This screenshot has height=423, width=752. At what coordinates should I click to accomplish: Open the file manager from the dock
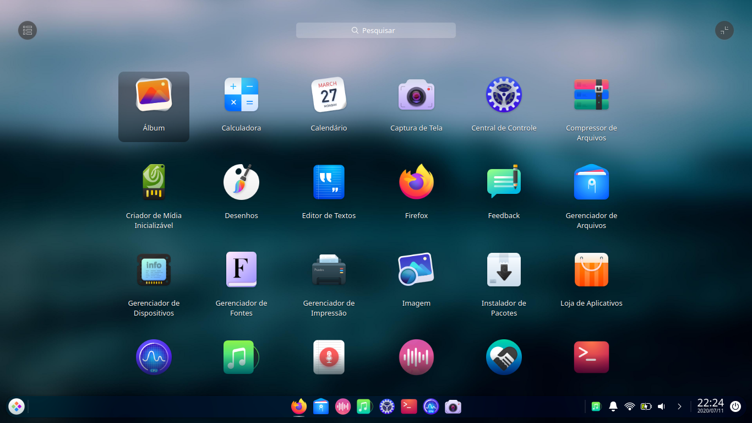[x=321, y=406]
